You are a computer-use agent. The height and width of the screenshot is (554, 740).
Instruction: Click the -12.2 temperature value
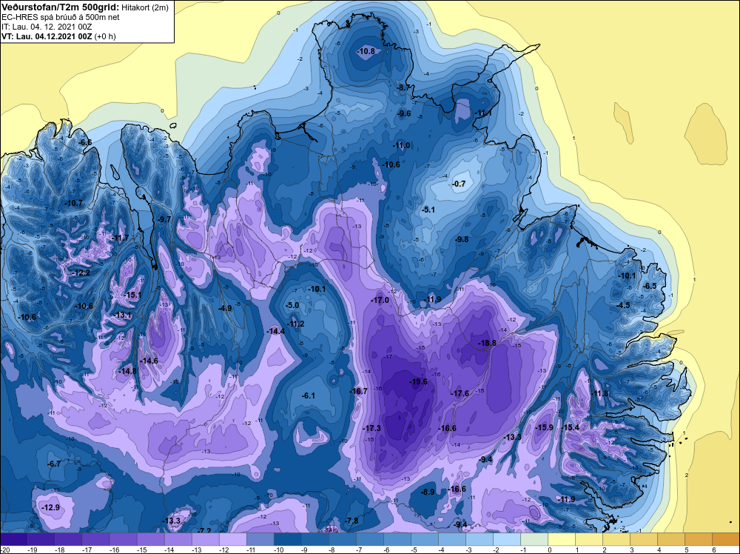point(81,273)
